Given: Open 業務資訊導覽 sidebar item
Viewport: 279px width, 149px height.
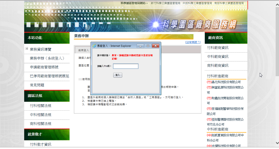Looking at the screenshot, I should pos(41,49).
